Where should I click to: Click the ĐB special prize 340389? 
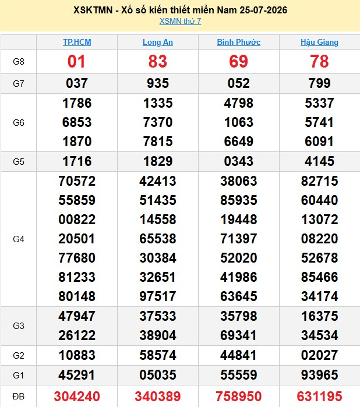158,397
